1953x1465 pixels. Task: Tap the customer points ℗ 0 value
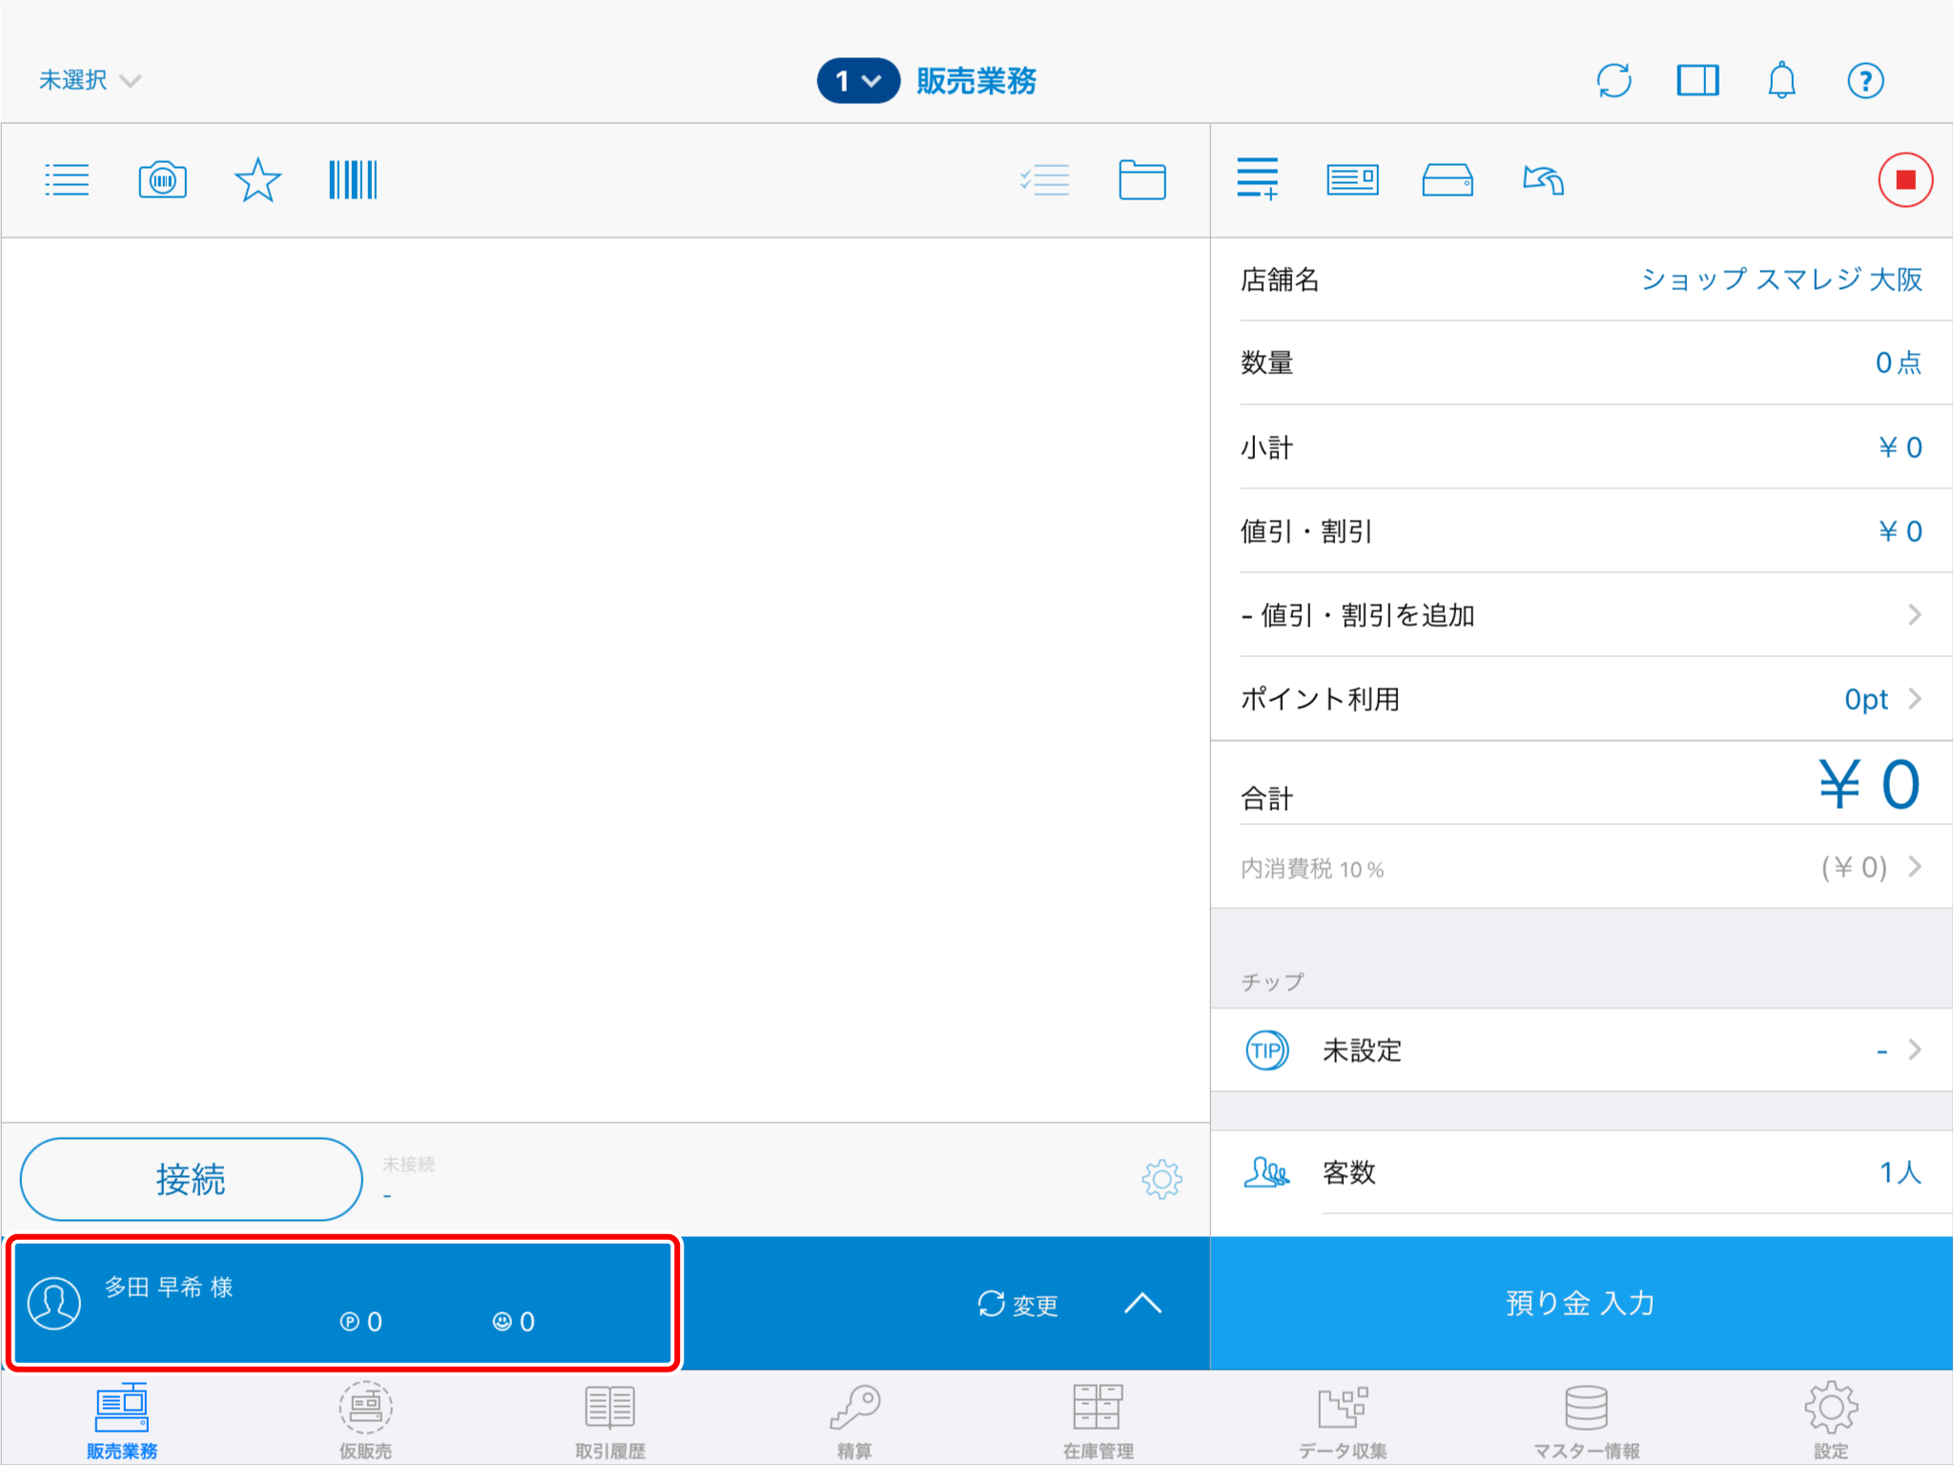tap(361, 1322)
